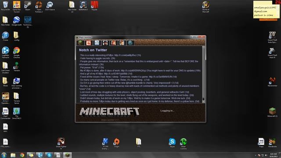Click the scroll up arrow in Magic Launcher news
Image resolution: width=281 pixels, height=158 pixels.
203,47
